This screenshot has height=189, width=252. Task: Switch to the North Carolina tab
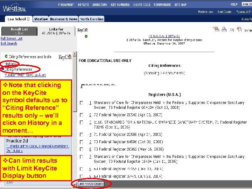pos(92,19)
